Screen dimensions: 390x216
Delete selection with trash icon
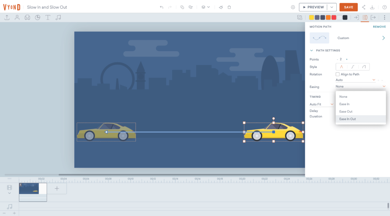[x=229, y=7]
